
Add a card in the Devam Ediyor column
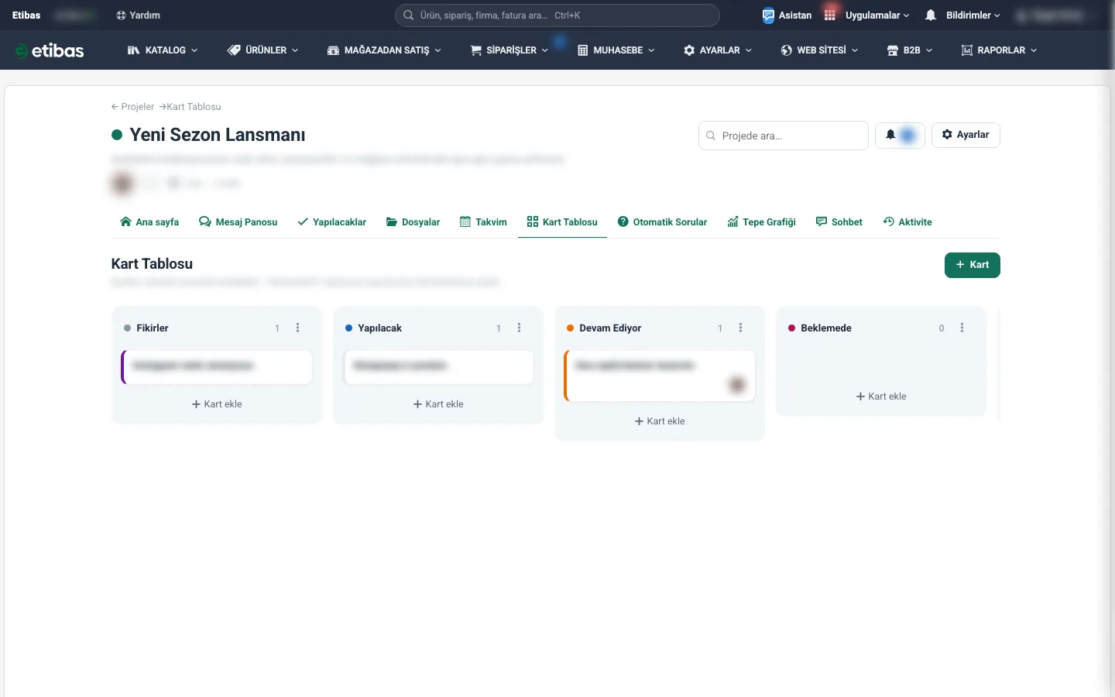click(x=660, y=421)
